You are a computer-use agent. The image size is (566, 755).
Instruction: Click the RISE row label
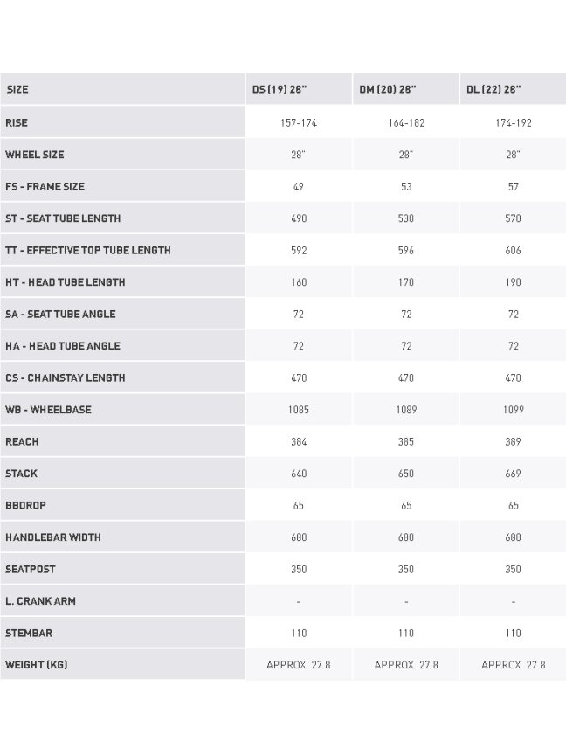[x=17, y=123]
